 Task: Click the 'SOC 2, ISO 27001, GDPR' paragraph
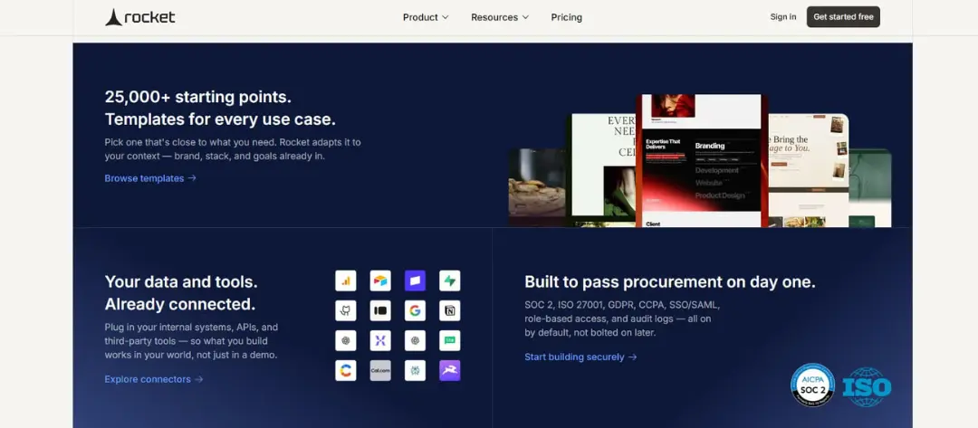point(622,319)
